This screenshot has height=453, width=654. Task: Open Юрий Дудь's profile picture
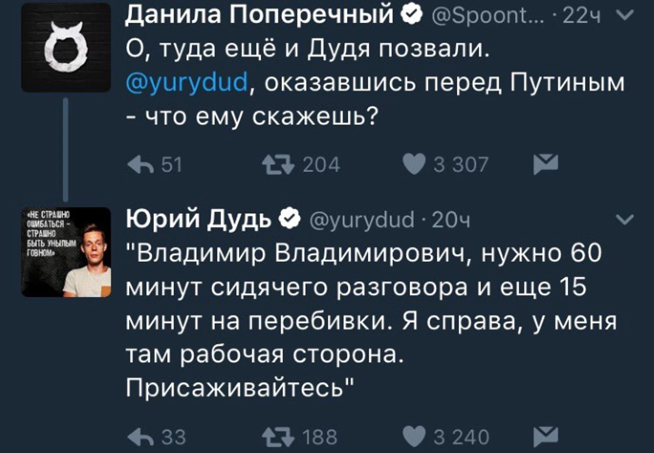pos(66,252)
